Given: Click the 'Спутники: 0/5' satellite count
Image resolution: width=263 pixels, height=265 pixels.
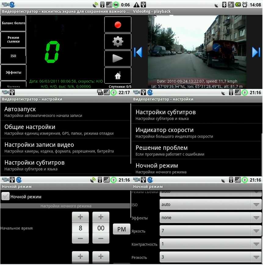Looking at the screenshot, I should pyautogui.click(x=120, y=87).
